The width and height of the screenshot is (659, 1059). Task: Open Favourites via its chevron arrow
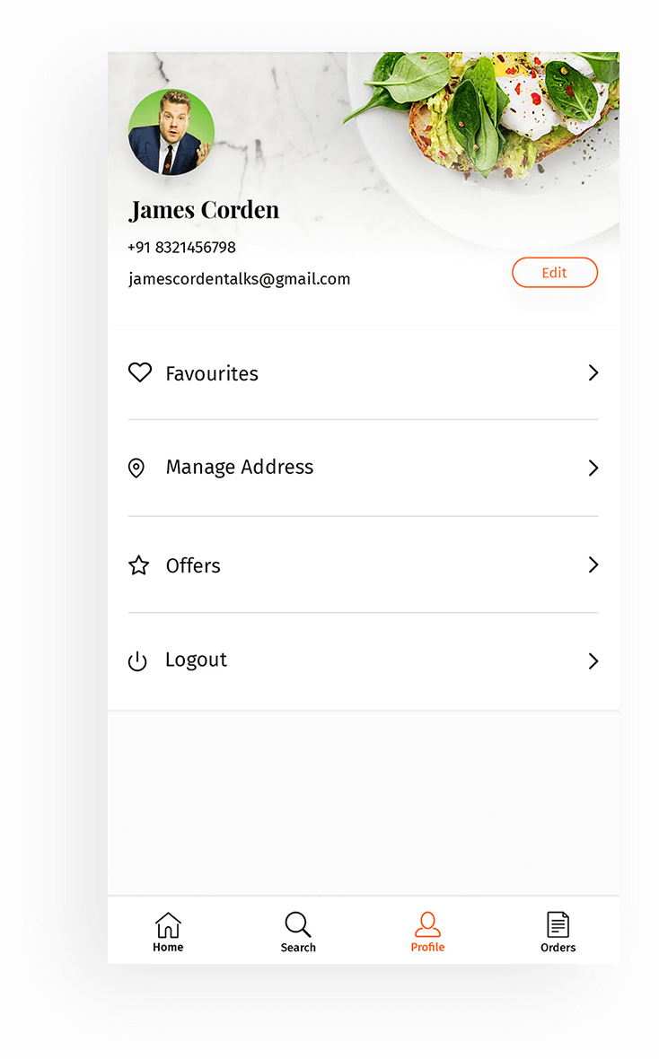tap(593, 372)
